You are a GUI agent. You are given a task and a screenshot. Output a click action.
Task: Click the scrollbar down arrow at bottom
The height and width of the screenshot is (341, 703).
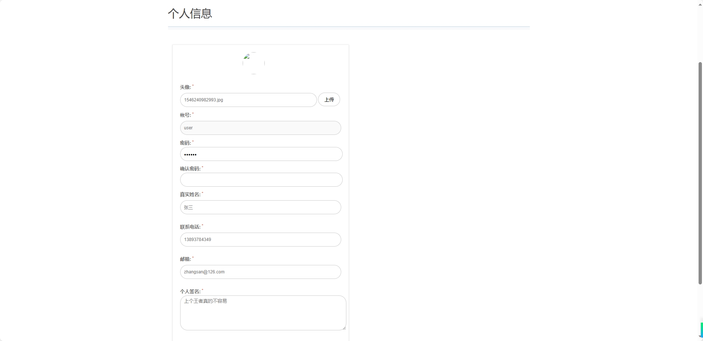pos(700,337)
